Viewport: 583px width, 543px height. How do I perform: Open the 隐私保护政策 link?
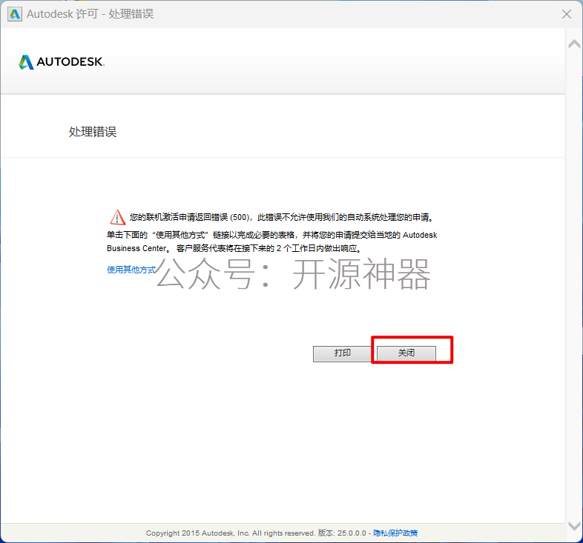click(x=395, y=533)
